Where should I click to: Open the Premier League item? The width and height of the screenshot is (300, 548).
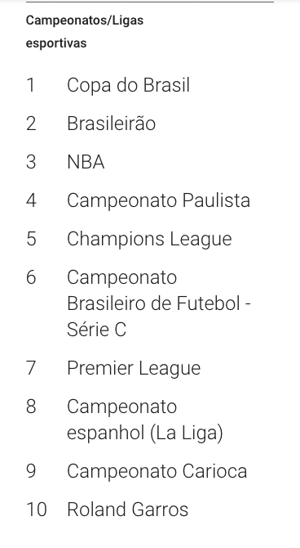tap(134, 368)
